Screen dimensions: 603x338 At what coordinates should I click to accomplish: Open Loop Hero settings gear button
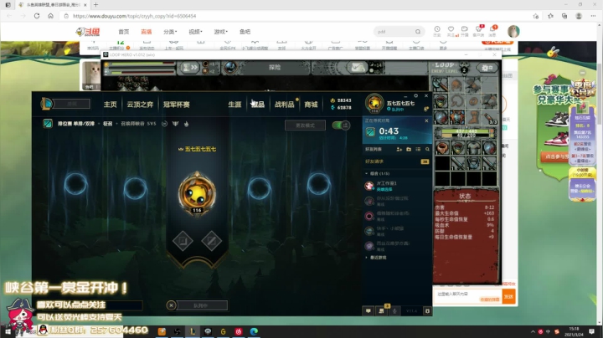coord(487,68)
